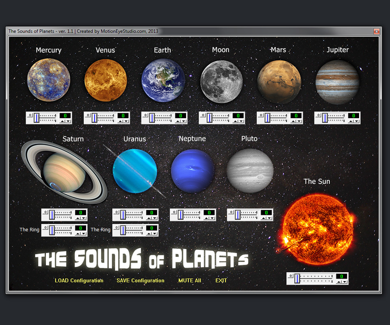Decrease Moon volume with down arrow
The width and height of the screenshot is (390, 325).
241,121
